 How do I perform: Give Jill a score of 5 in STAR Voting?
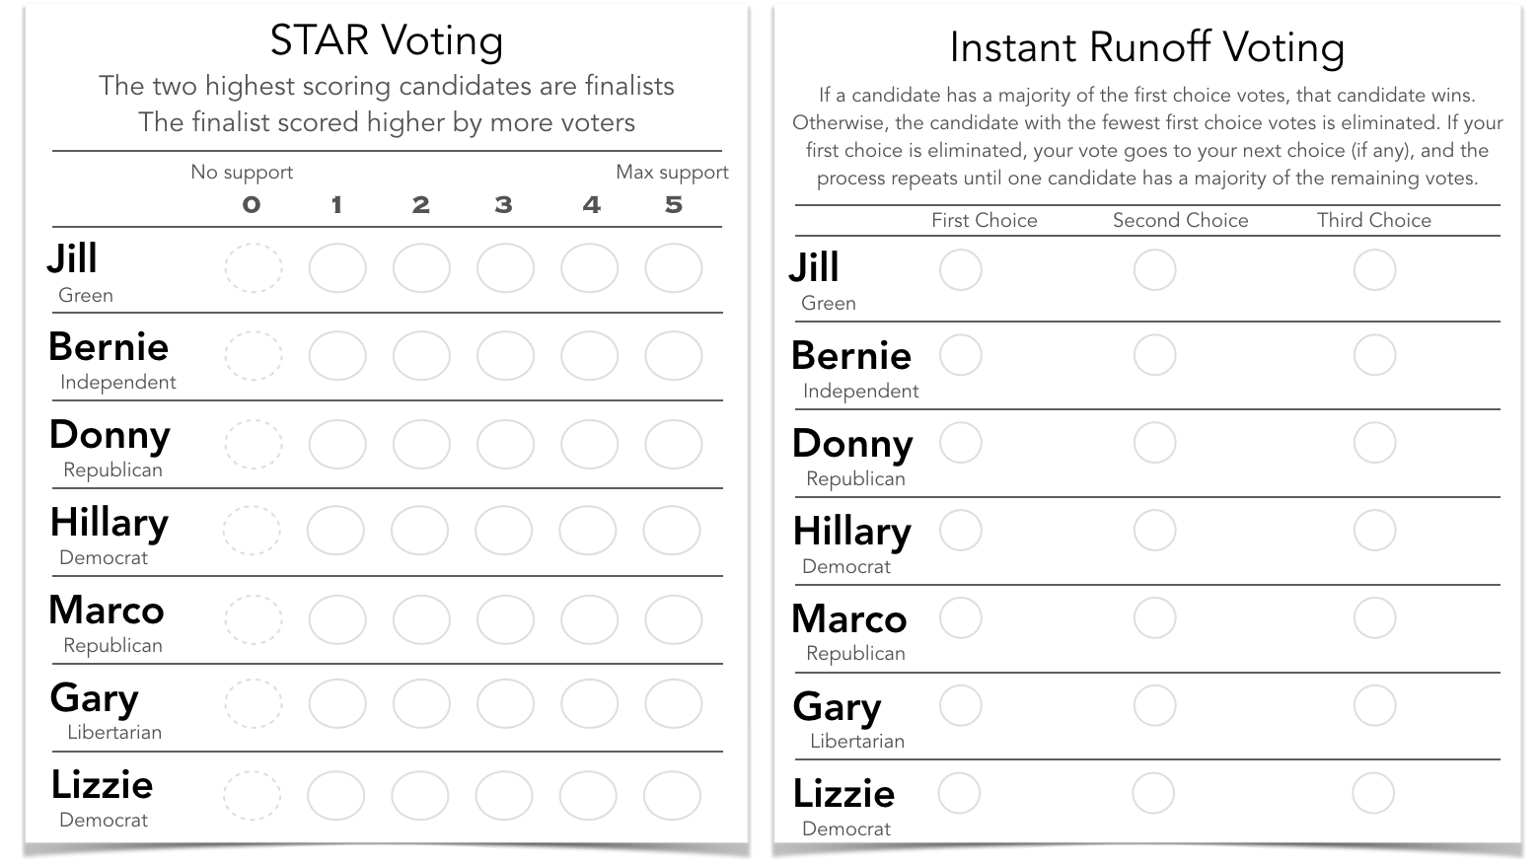pyautogui.click(x=673, y=268)
